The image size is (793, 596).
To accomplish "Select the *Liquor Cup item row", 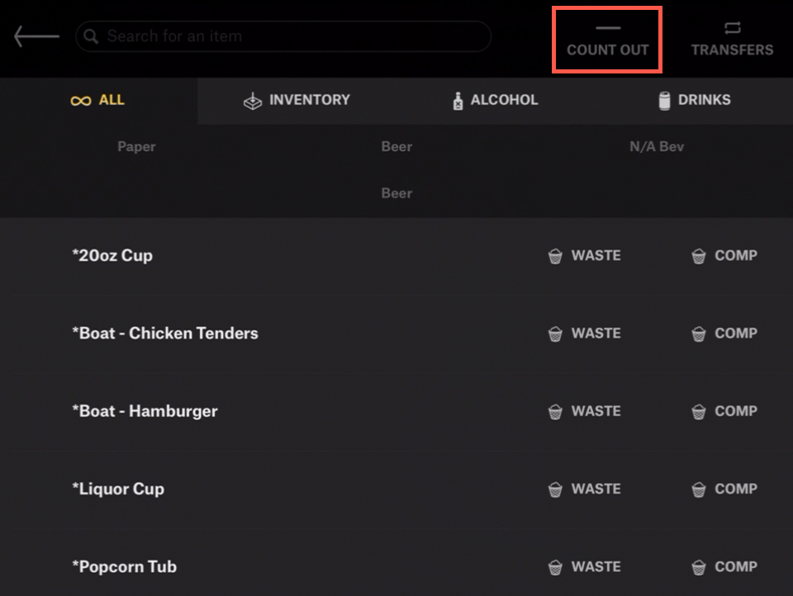I will (118, 489).
